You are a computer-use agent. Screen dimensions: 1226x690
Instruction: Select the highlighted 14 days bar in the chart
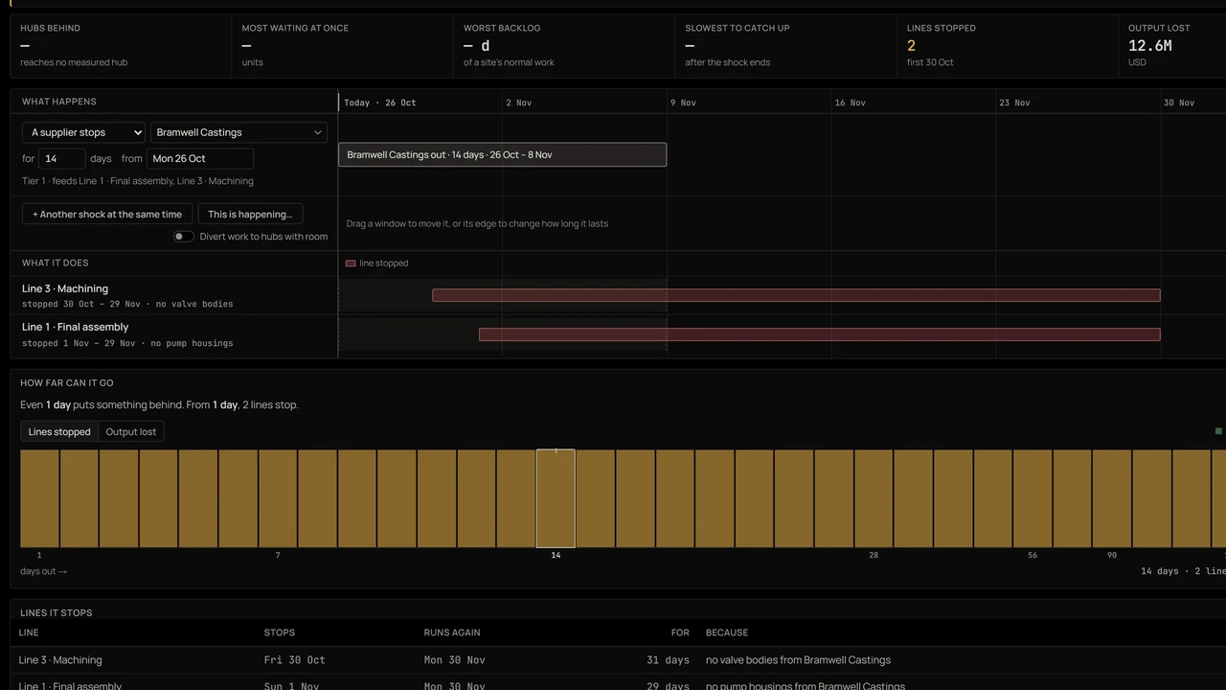tap(556, 498)
